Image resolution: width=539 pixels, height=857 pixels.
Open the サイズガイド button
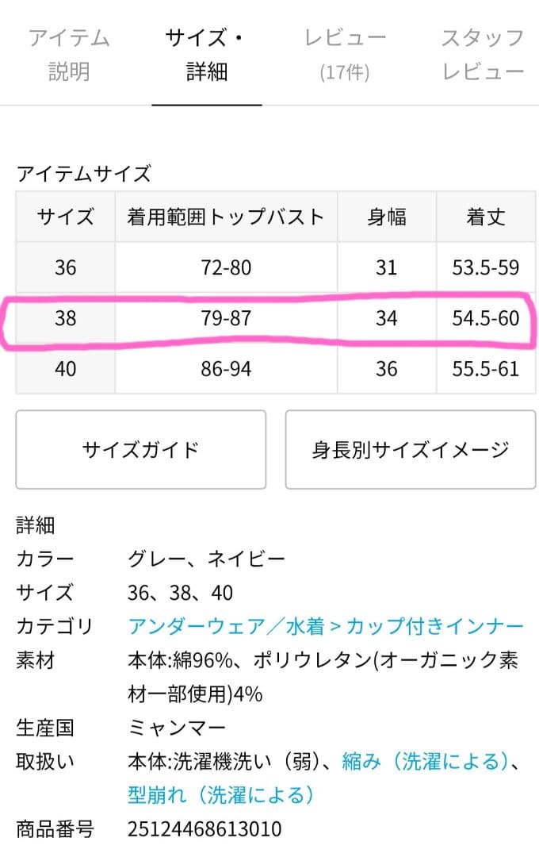(x=139, y=448)
